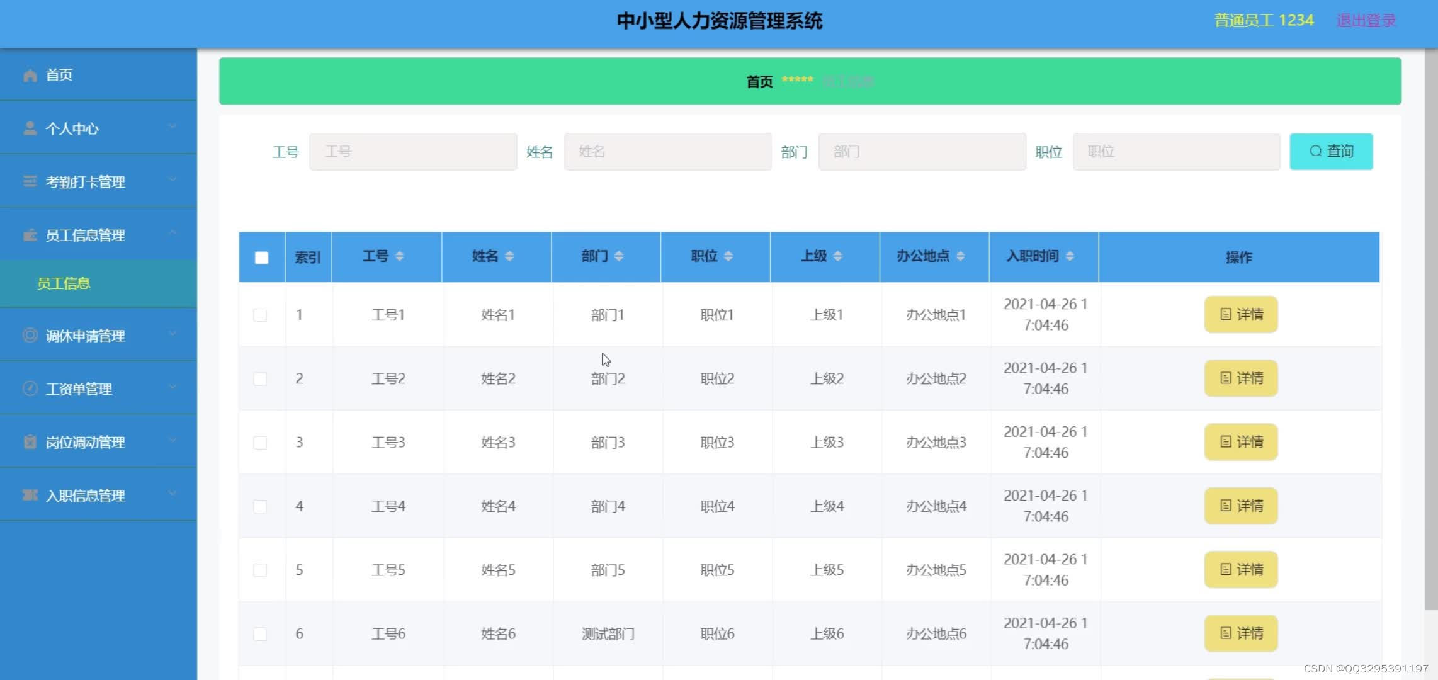Check the row checkbox for 工号5
The height and width of the screenshot is (680, 1438).
point(260,570)
